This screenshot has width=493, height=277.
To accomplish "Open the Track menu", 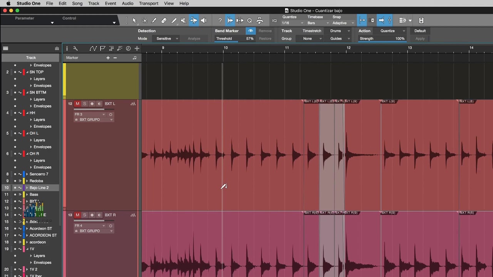I will [x=94, y=3].
